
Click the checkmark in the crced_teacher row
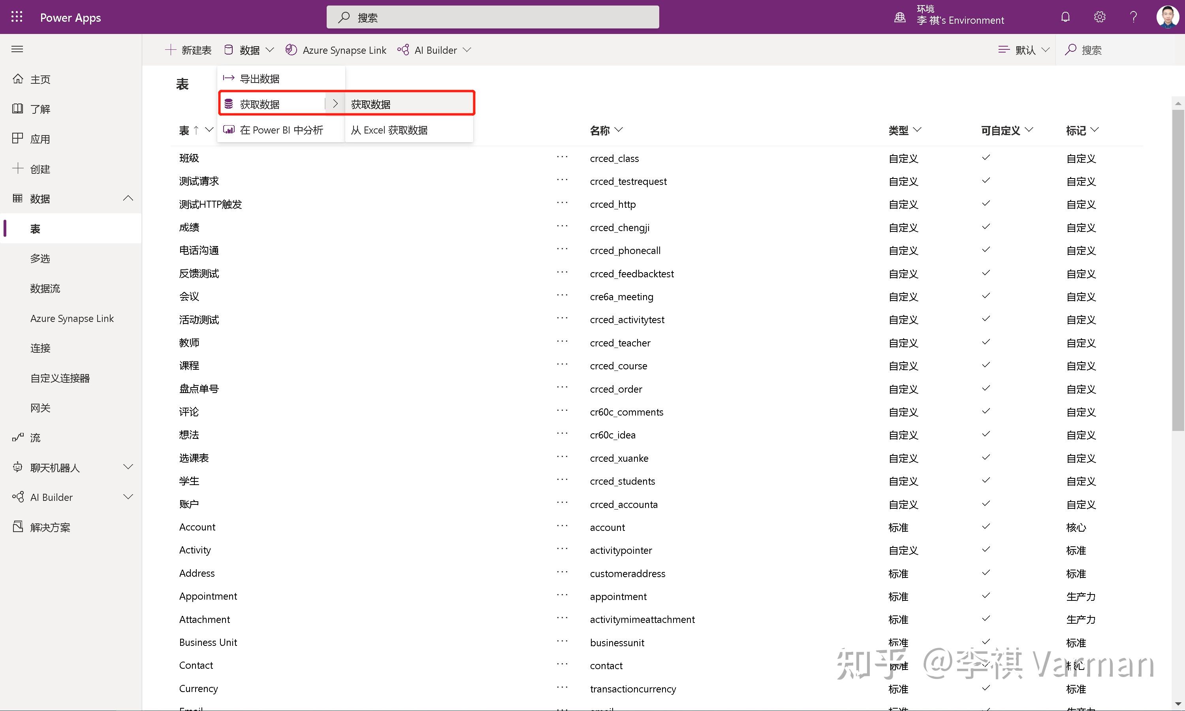986,342
